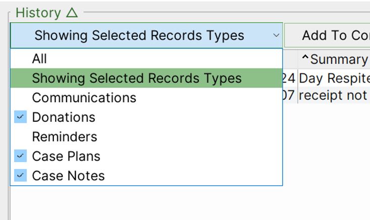Click the Donations label text
This screenshot has width=370, height=220.
64,117
